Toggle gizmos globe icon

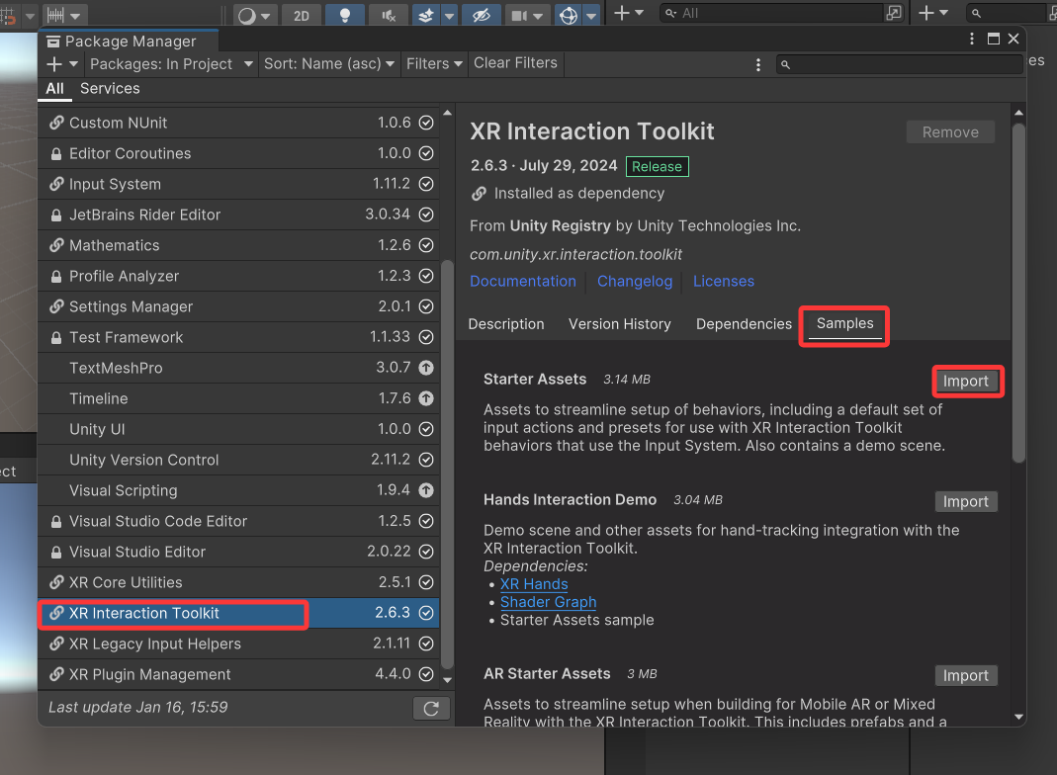569,15
